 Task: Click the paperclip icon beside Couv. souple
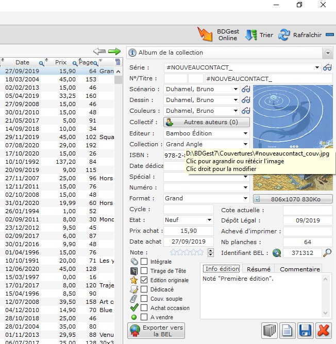click(x=133, y=299)
